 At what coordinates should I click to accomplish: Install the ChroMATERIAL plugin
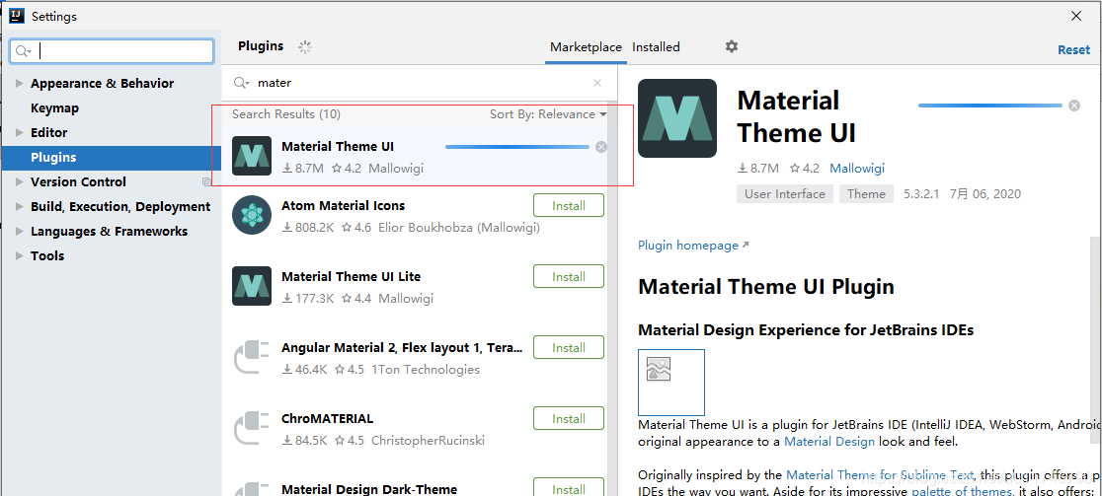pos(569,418)
